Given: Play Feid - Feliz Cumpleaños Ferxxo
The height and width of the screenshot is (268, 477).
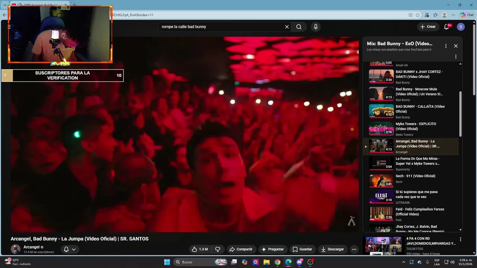Looking at the screenshot, I should [x=411, y=214].
